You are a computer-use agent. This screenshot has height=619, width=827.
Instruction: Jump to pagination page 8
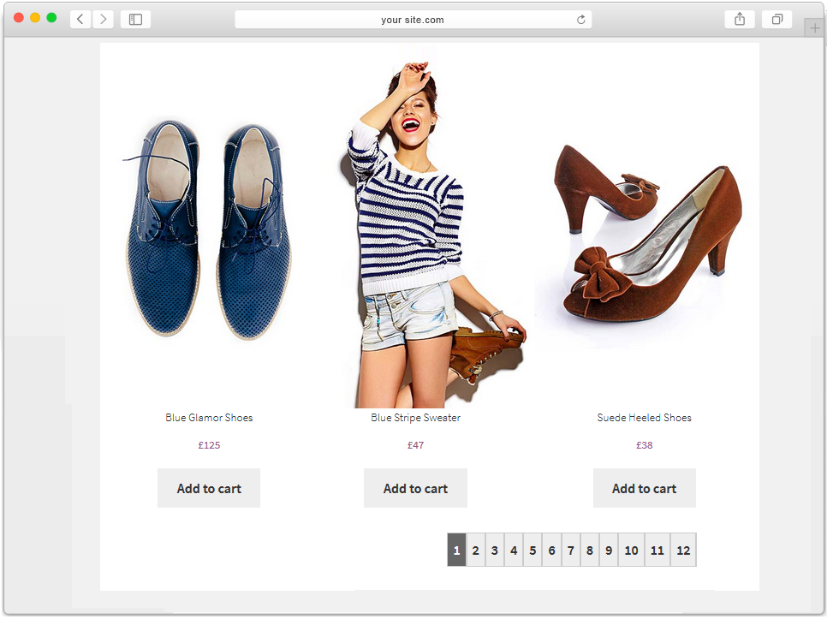(590, 550)
